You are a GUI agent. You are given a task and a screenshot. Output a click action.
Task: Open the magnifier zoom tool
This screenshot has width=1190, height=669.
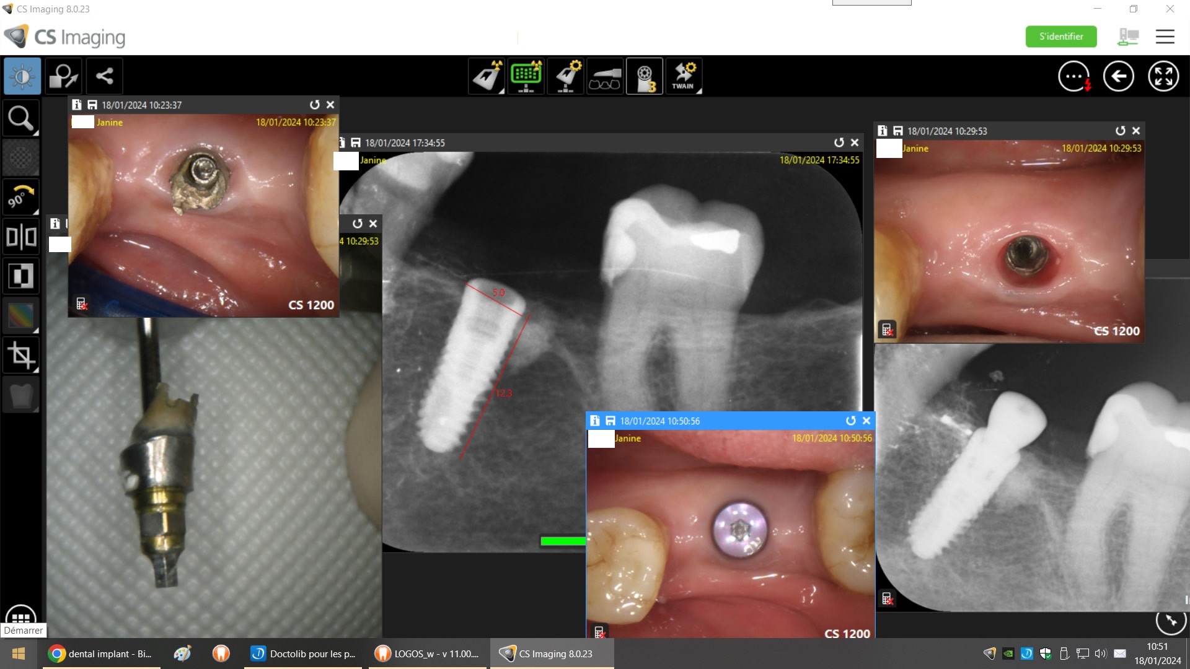(x=21, y=118)
